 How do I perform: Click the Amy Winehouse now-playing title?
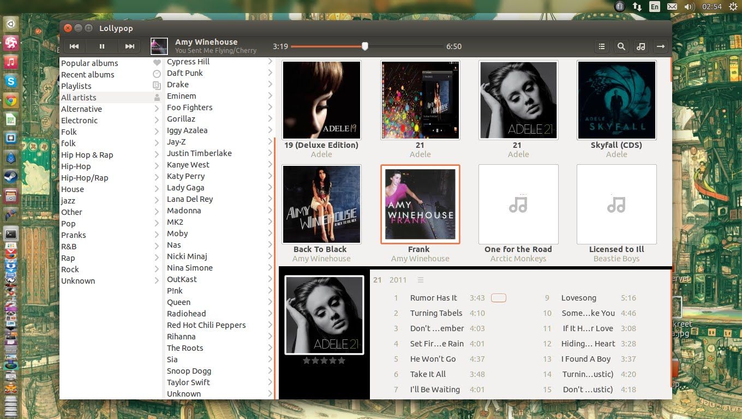[206, 42]
